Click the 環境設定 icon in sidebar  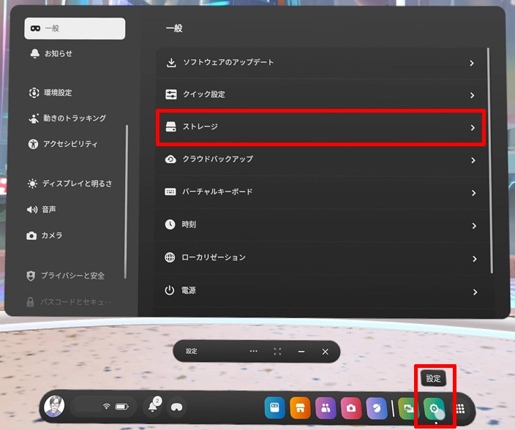pyautogui.click(x=34, y=93)
